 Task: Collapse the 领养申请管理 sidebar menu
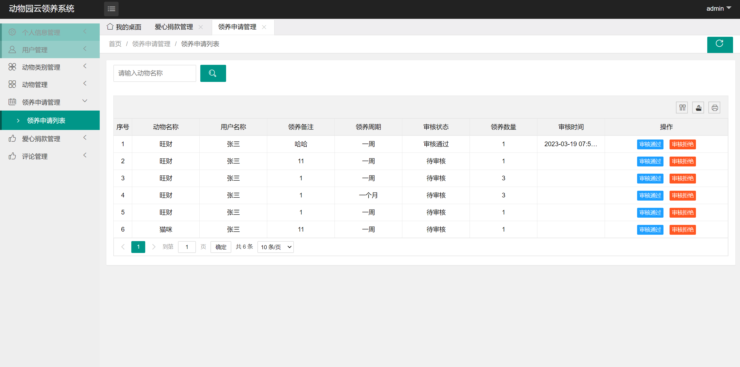(84, 101)
